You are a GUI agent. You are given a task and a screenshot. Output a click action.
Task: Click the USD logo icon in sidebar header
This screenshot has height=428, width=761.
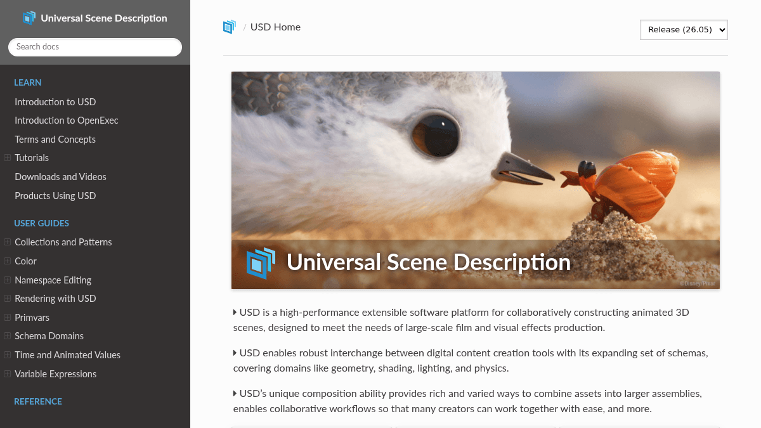click(29, 18)
